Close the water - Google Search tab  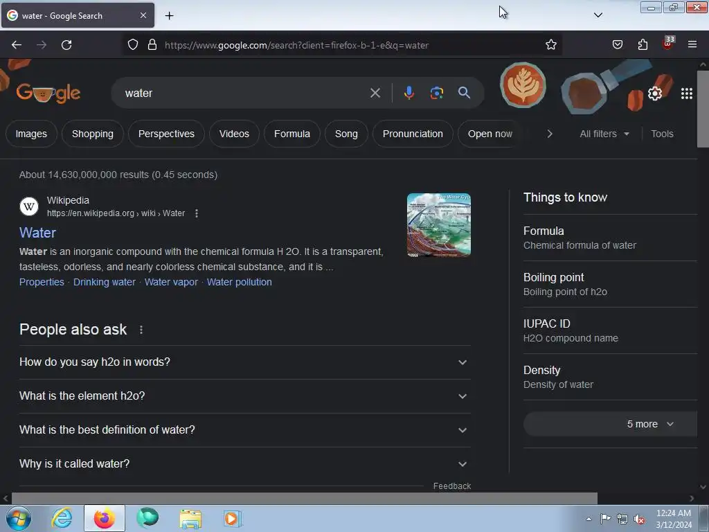[143, 15]
